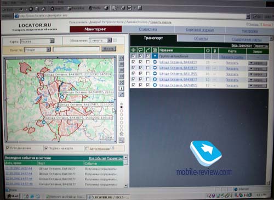This screenshot has width=274, height=200.
Task: Click the speech bubble labels column icon
Action: (140, 50)
